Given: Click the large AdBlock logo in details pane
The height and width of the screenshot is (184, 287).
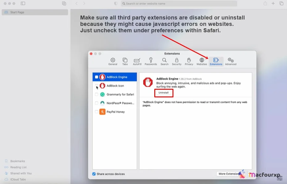Looking at the screenshot, I should 148,82.
